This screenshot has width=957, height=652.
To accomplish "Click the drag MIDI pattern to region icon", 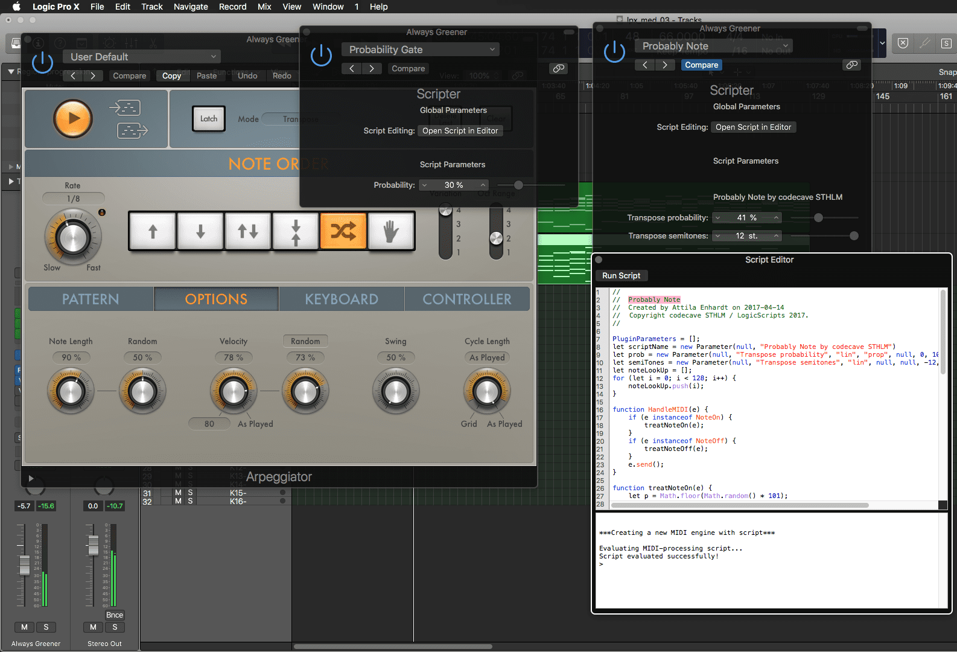I will [132, 130].
